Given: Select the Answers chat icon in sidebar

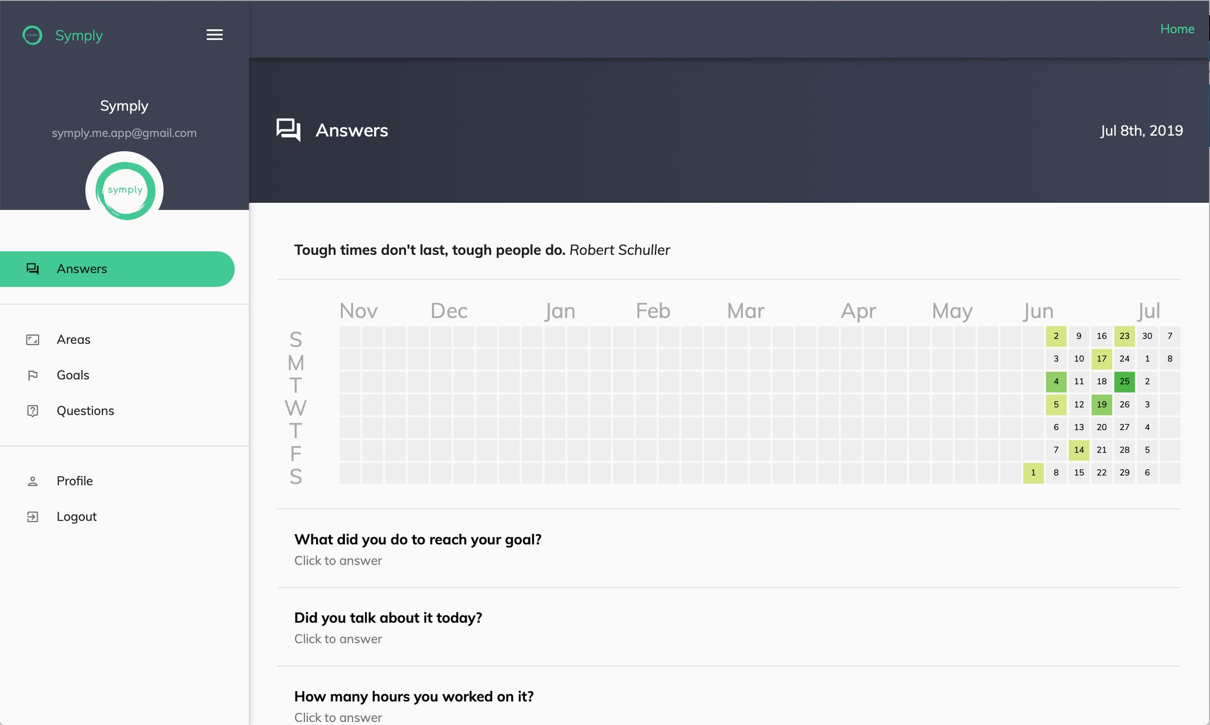Looking at the screenshot, I should pyautogui.click(x=33, y=268).
